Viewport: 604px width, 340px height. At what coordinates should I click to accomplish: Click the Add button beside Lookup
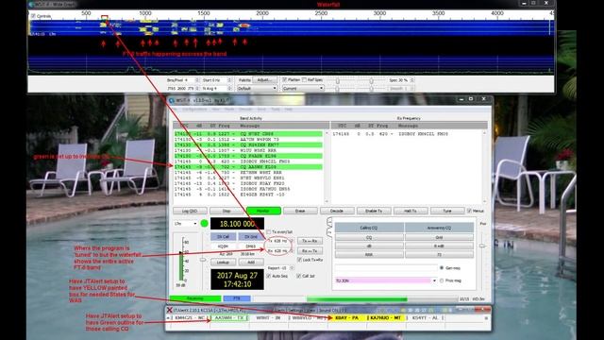point(251,263)
